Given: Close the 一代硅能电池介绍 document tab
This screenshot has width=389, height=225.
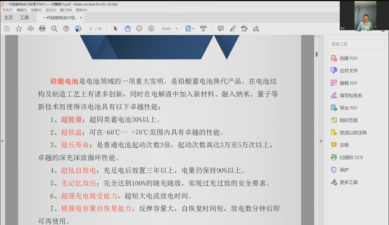Looking at the screenshot, I should [81, 18].
